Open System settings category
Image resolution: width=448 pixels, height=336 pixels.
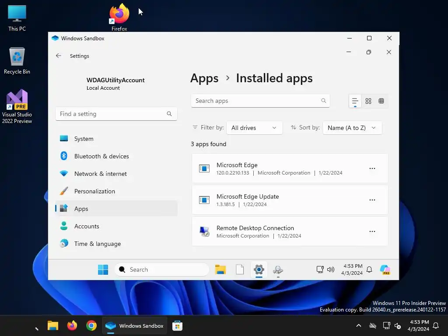pos(116,139)
